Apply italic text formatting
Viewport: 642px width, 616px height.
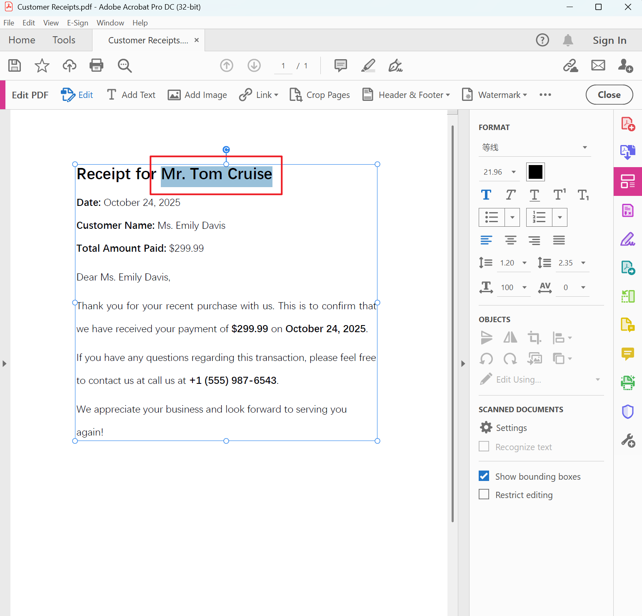510,195
